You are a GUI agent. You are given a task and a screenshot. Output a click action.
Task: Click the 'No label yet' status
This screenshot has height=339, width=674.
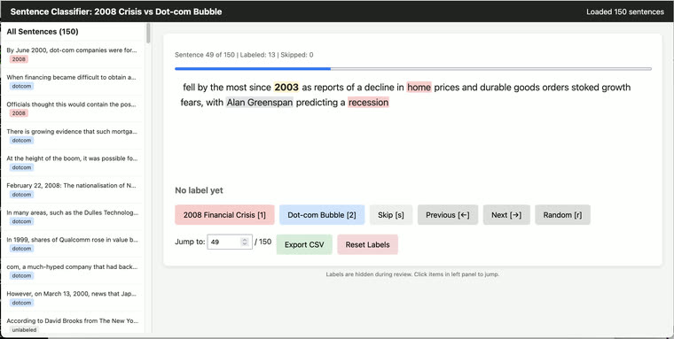click(x=199, y=190)
